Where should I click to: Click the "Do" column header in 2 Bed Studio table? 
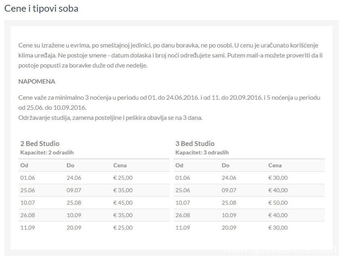(71, 165)
